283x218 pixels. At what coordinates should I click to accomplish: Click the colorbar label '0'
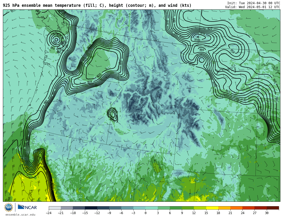click(145, 213)
